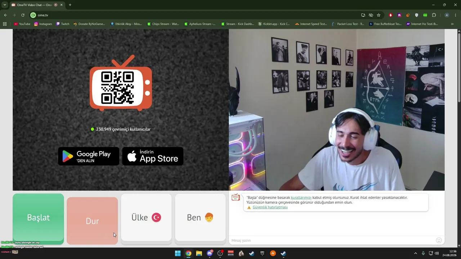Open the Stream - Kick Dashboard bookmark
This screenshot has width=461, height=259.
coord(237,24)
